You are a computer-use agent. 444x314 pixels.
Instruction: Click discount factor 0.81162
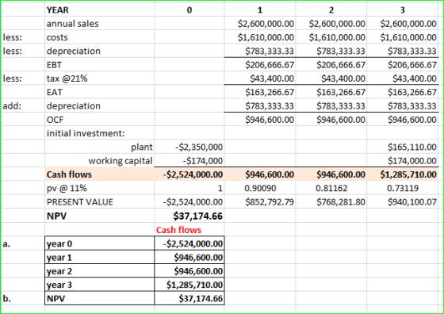point(331,188)
